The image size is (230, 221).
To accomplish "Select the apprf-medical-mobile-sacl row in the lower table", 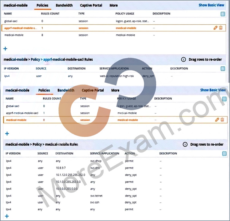I will tap(115, 113).
